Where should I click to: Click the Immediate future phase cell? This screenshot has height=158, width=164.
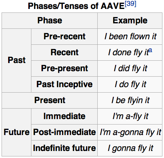point(64,116)
